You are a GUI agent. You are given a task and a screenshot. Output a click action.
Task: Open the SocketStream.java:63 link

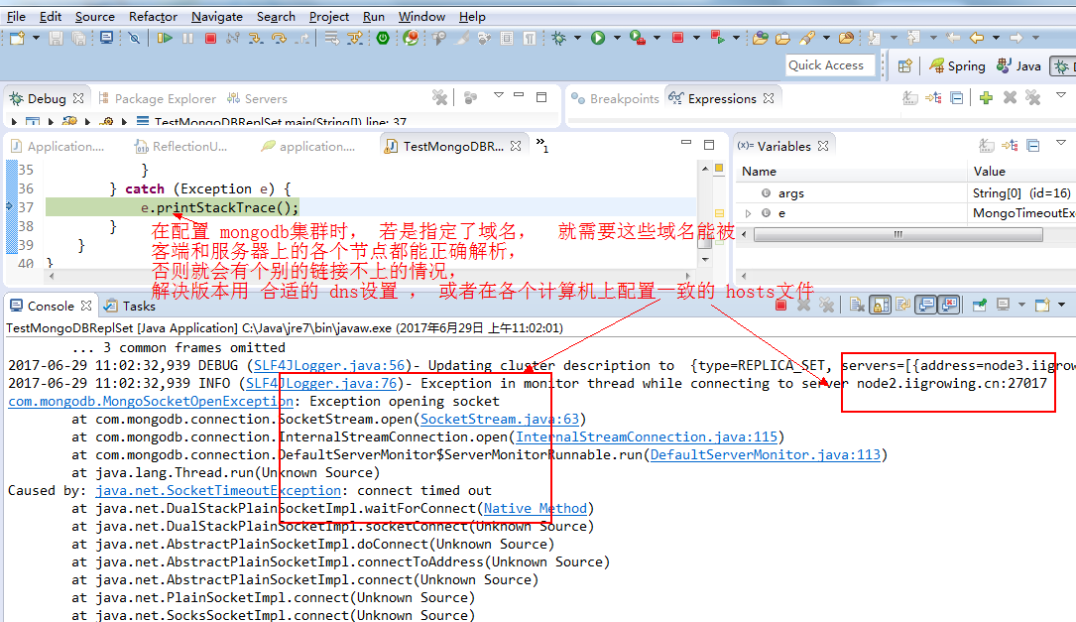click(500, 420)
